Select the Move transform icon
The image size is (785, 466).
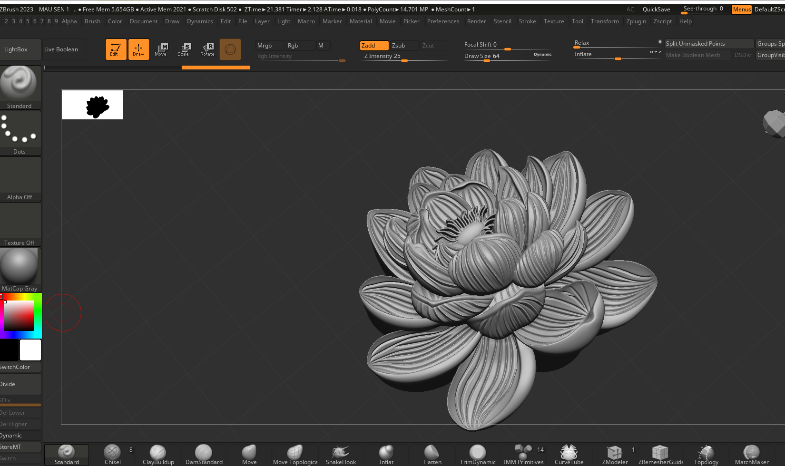161,49
